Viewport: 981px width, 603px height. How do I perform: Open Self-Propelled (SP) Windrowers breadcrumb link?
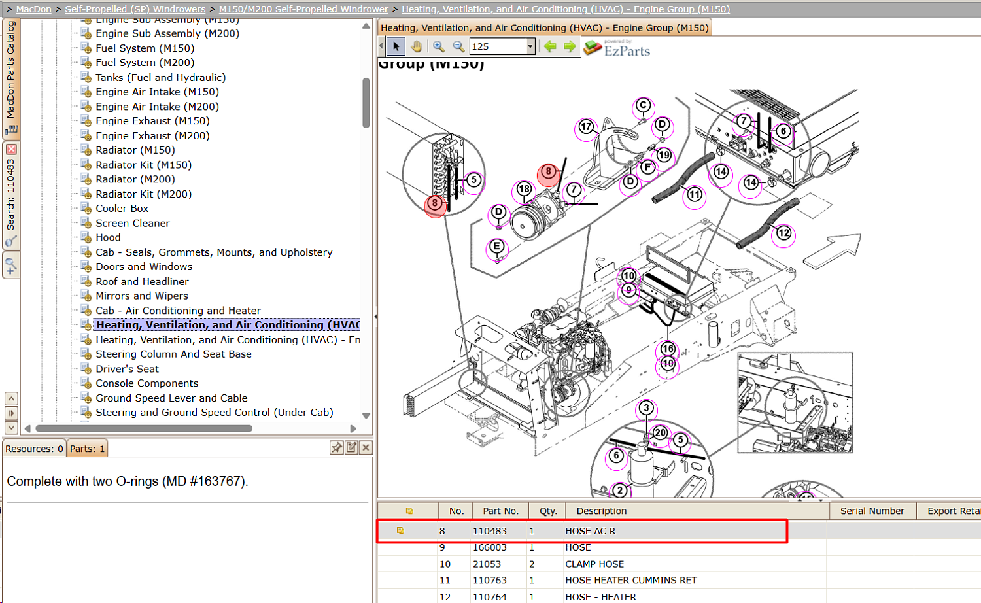(x=135, y=9)
